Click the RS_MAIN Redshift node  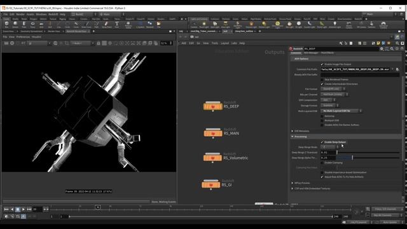(213, 133)
